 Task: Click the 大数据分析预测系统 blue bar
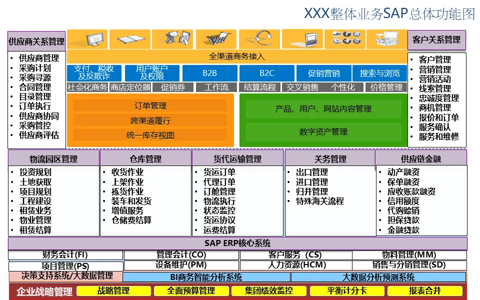pyautogui.click(x=378, y=277)
